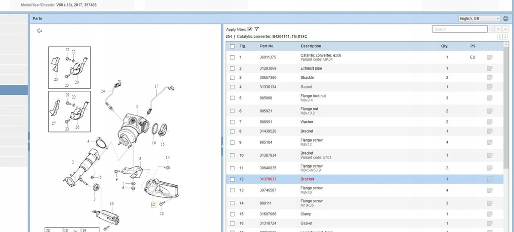Click the back arrow above the diagram
Image resolution: width=514 pixels, height=232 pixels.
[x=39, y=31]
